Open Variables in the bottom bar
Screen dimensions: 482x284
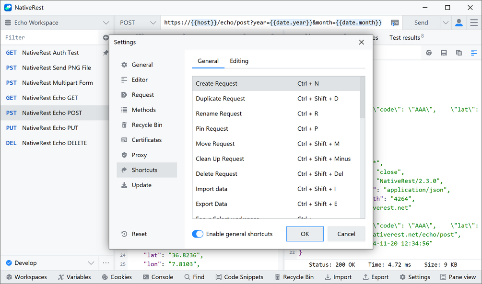[x=74, y=277]
